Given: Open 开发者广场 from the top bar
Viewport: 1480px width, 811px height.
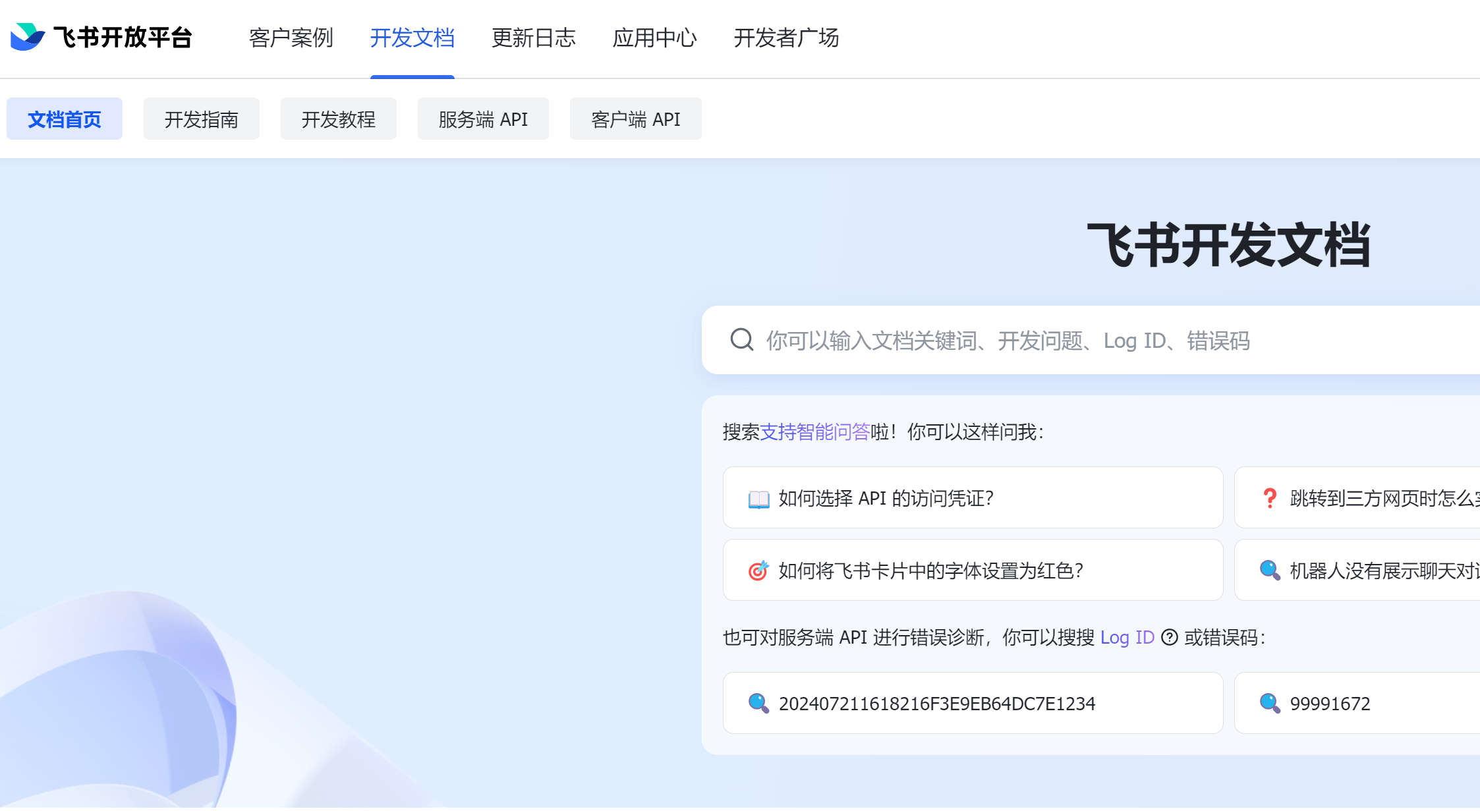Looking at the screenshot, I should [x=786, y=38].
